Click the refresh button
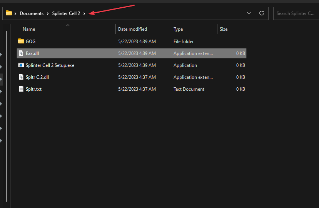This screenshot has width=319, height=208. coord(262,13)
